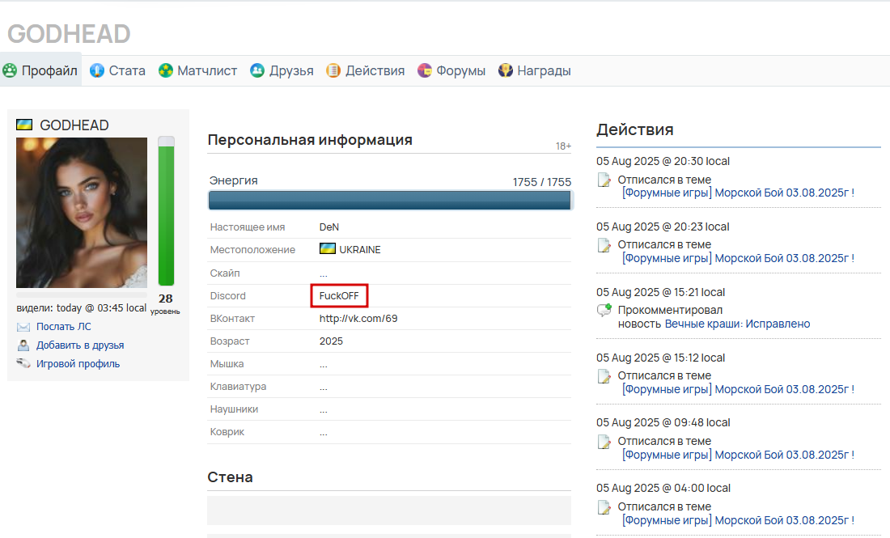This screenshot has width=890, height=538.
Task: Click the last seen today @ 03:45 text
Action: (x=81, y=307)
